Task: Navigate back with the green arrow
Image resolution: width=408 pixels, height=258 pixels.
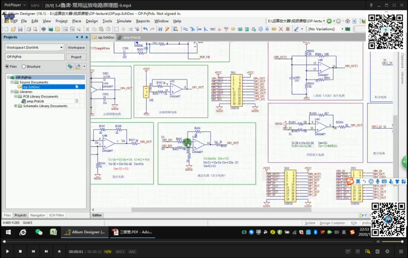Action: 329,21
